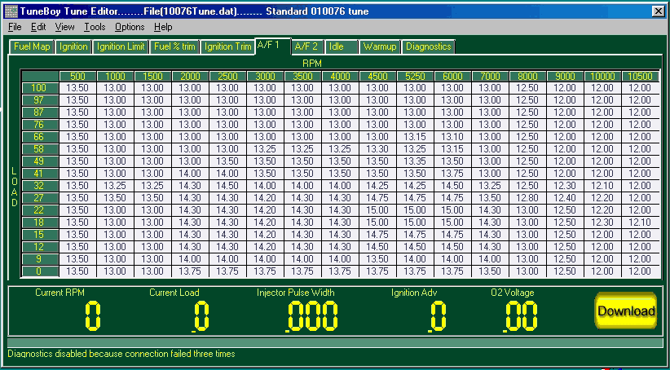The width and height of the screenshot is (670, 370).
Task: Select the 4000 RPM column header
Action: 340,76
